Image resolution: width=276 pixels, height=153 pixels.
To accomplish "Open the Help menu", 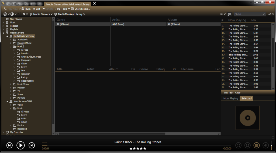I will [39, 4].
